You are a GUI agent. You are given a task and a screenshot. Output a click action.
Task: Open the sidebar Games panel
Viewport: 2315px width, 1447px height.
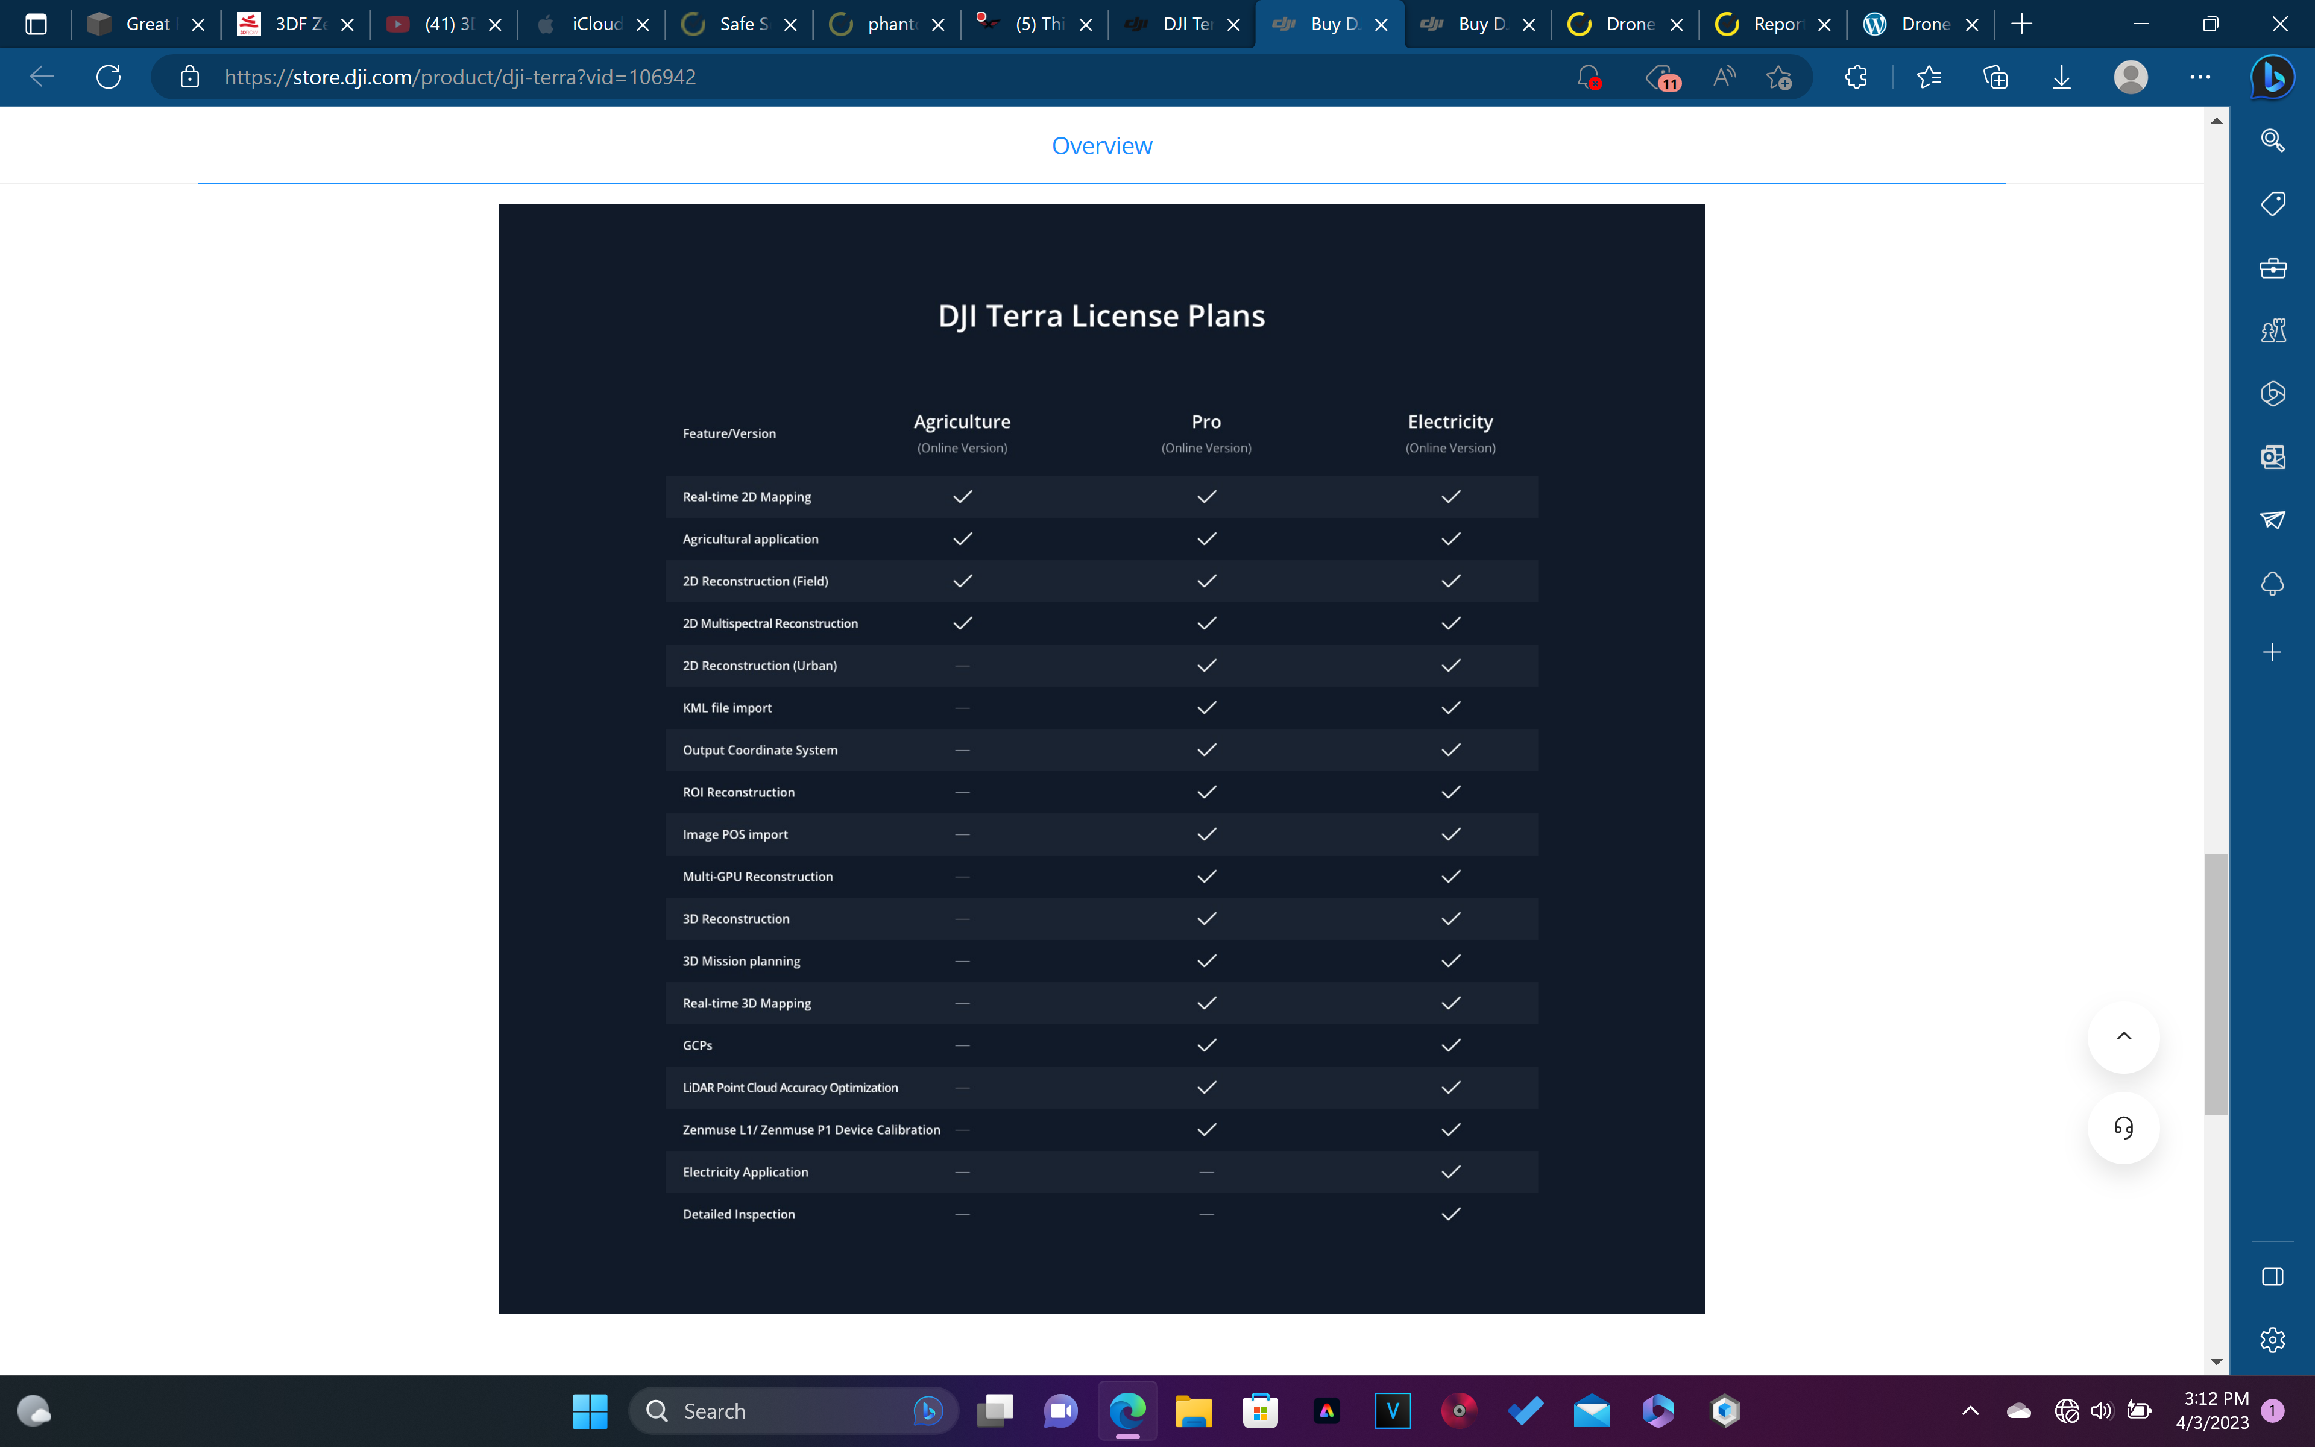pos(2273,331)
